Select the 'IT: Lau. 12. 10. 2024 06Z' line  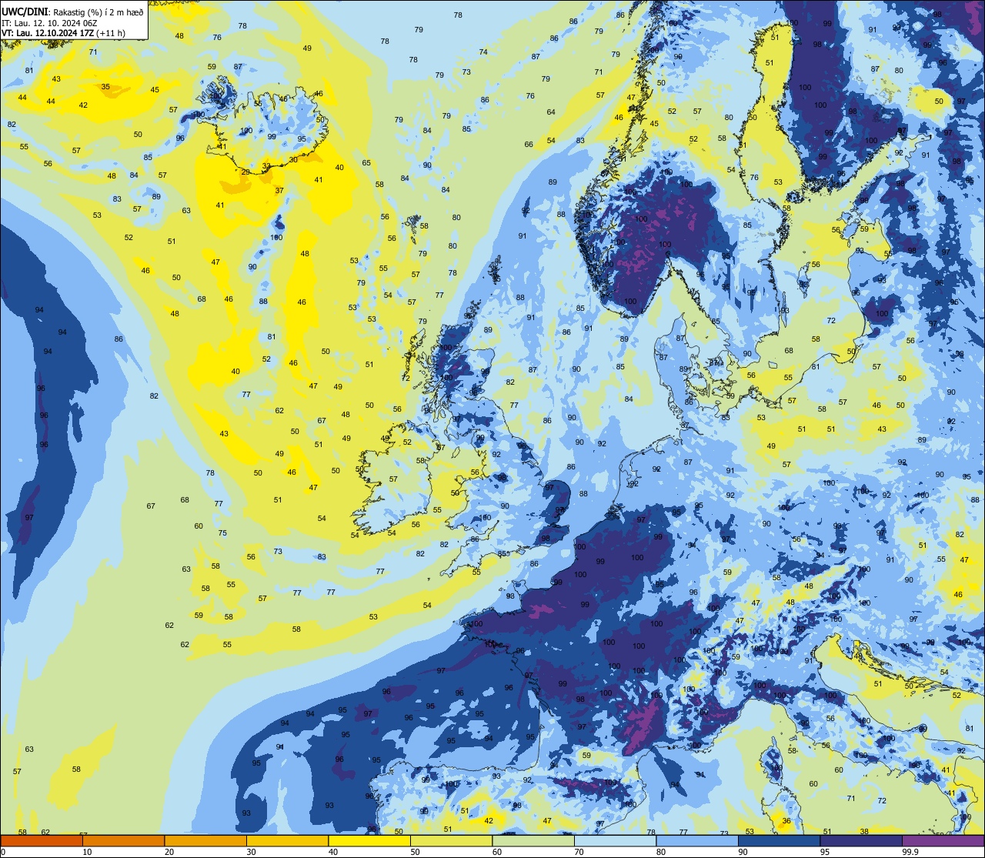coord(49,22)
